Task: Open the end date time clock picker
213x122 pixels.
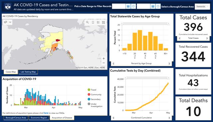Action: click(158, 6)
